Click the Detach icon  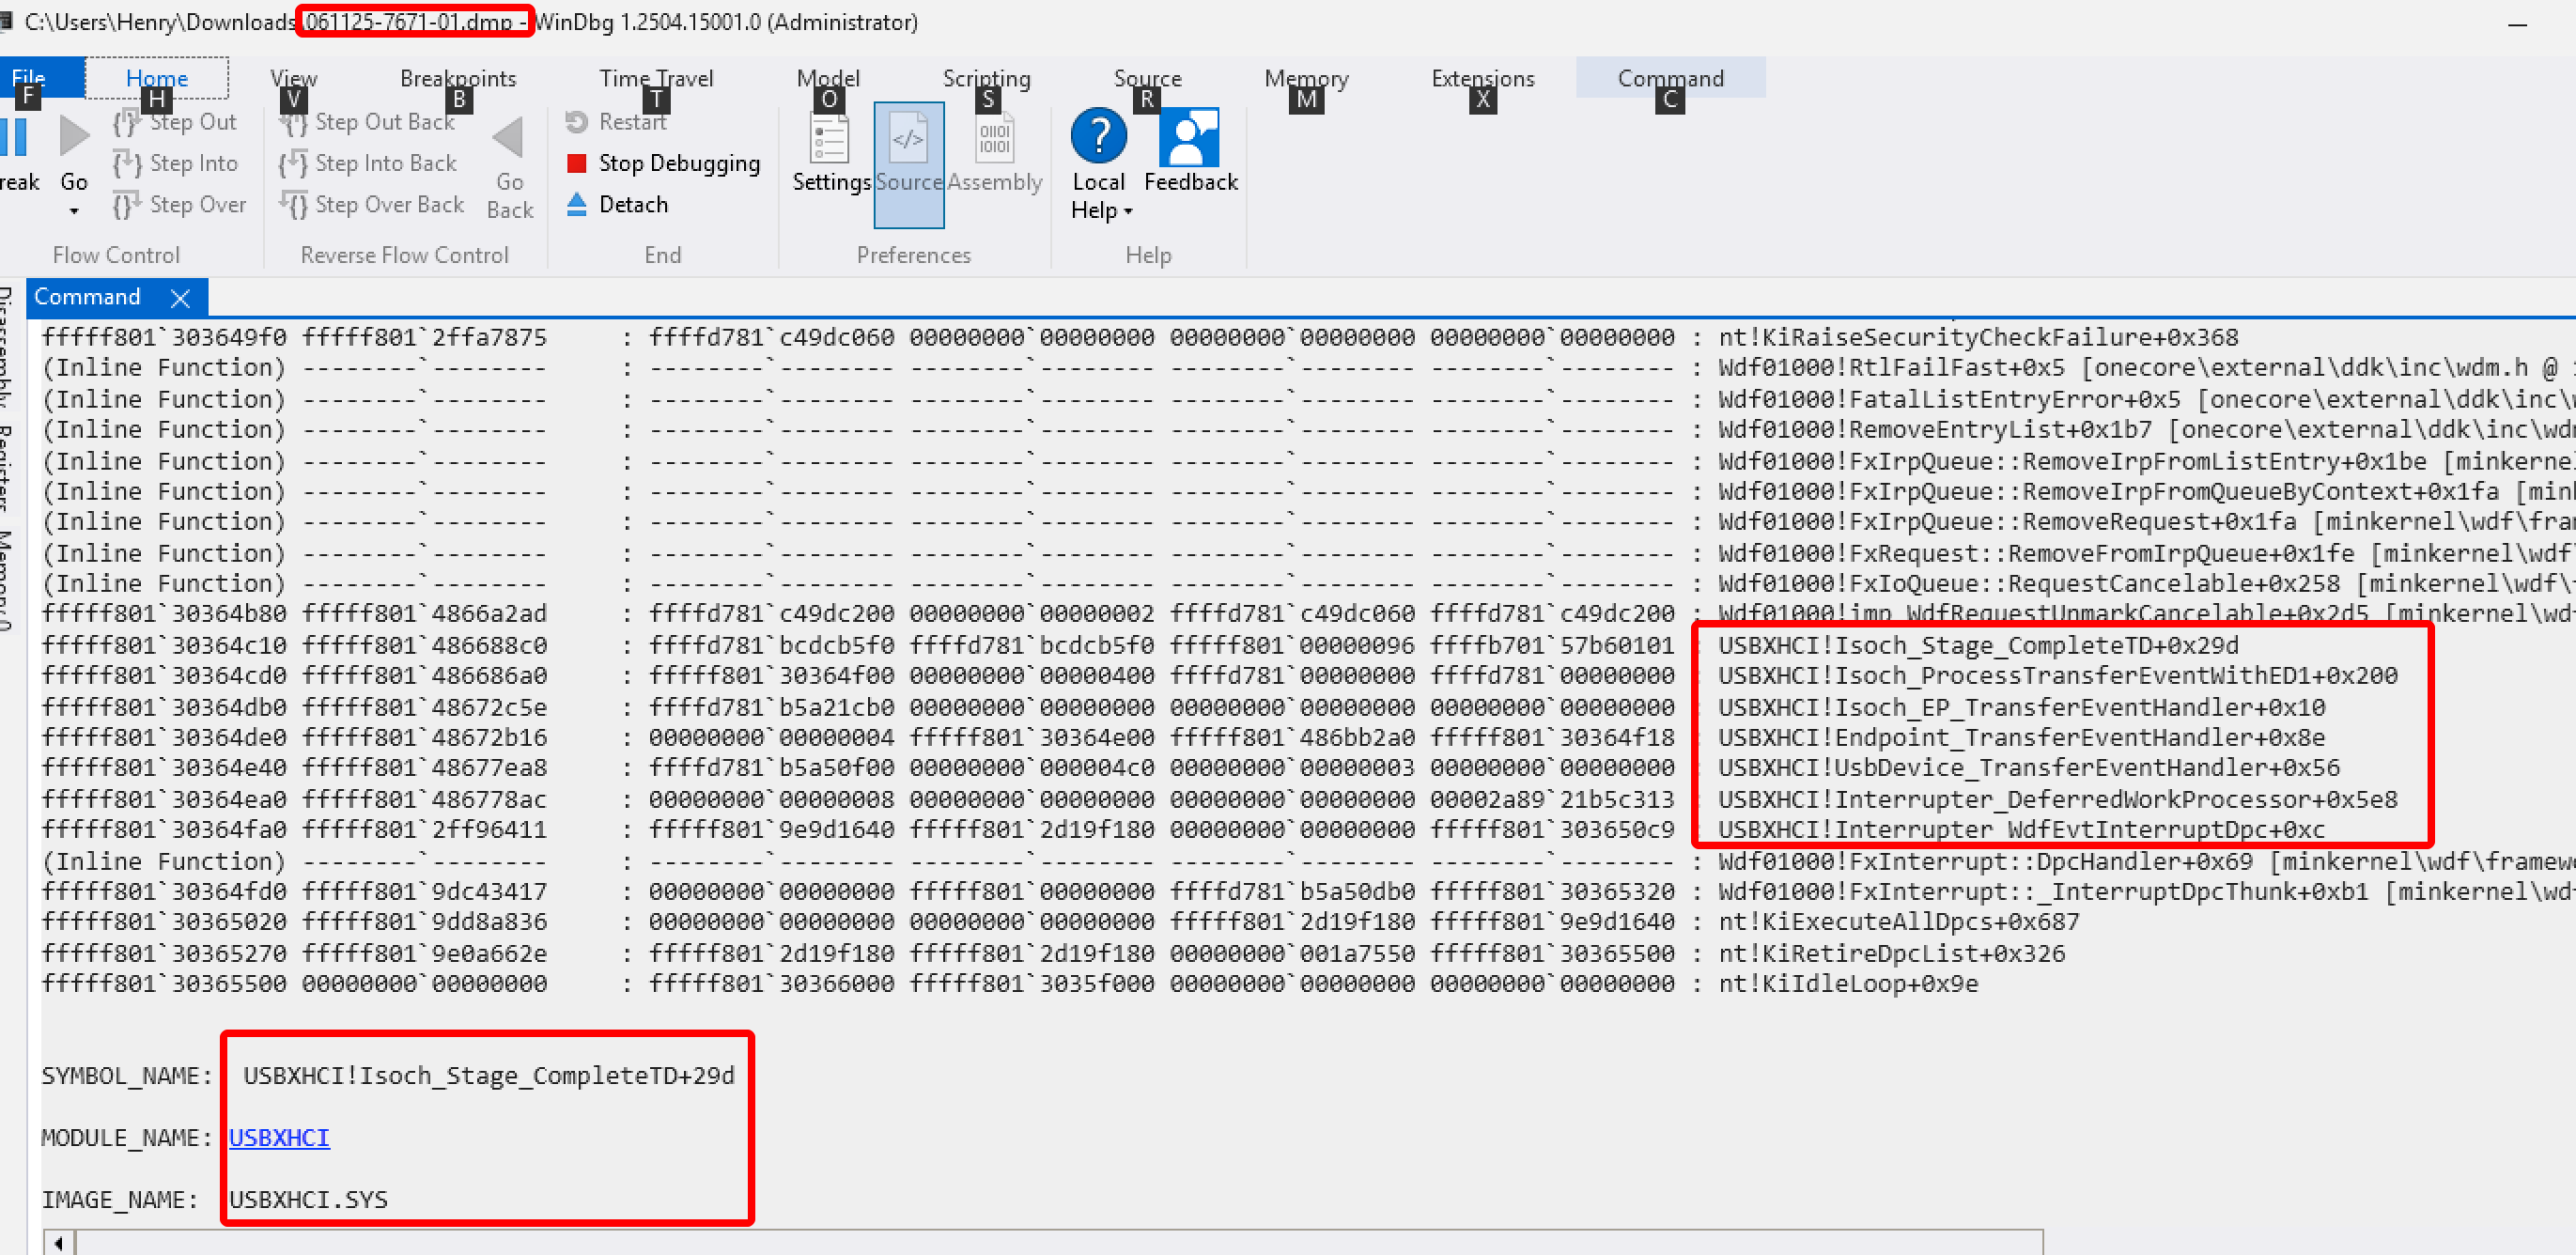[x=576, y=204]
